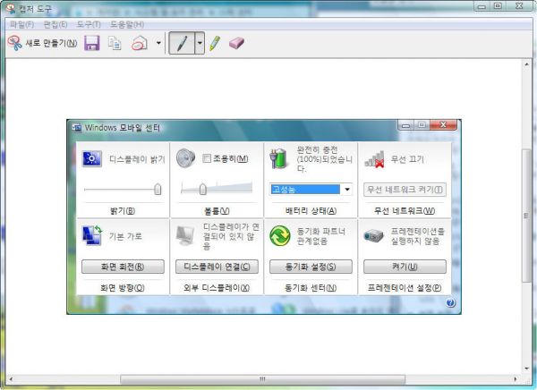Select the pink Eraser tool
This screenshot has width=537, height=390.
pos(236,43)
